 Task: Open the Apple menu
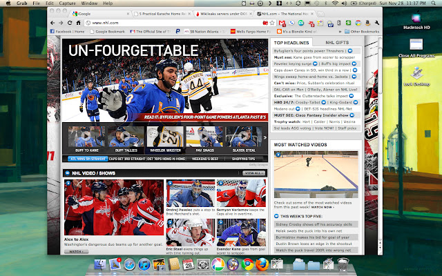click(x=8, y=3)
